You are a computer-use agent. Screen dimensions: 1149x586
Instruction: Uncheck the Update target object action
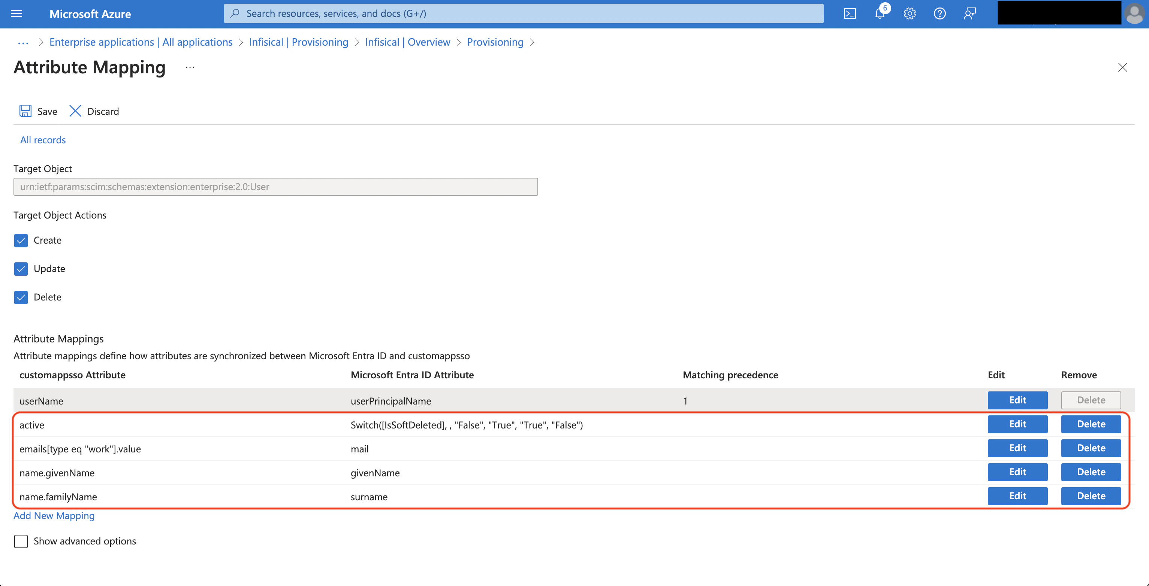tap(21, 269)
